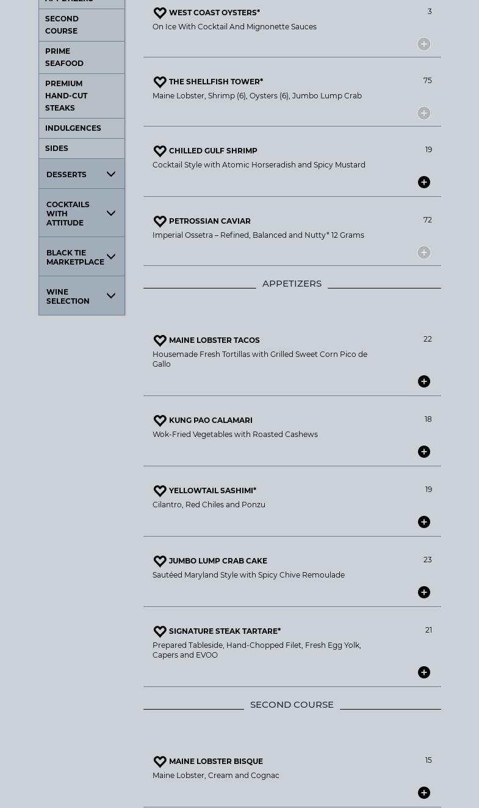Add Chilled Gulf Shrimp using plus icon

coord(424,182)
